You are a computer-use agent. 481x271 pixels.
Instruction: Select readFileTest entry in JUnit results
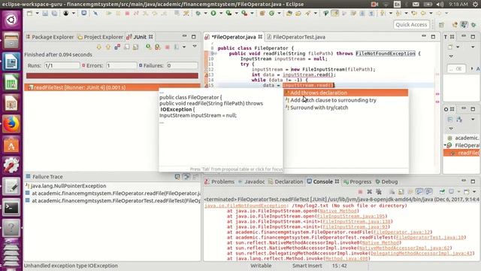coord(112,87)
